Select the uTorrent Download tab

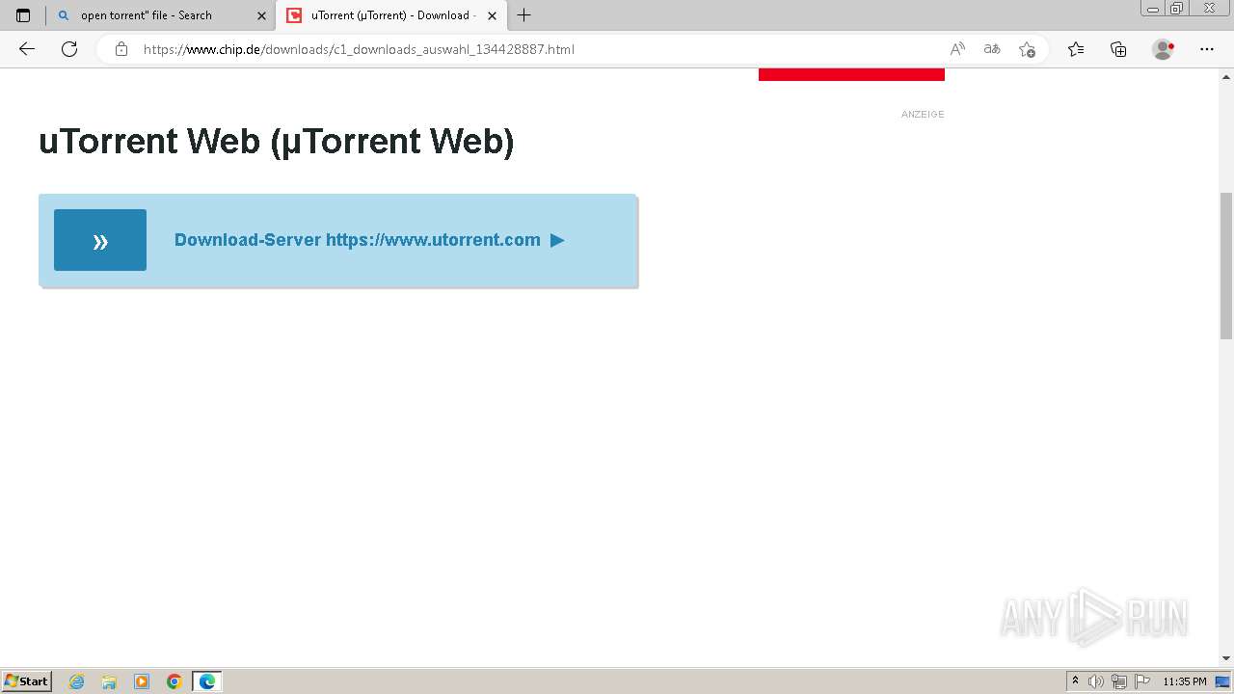[x=390, y=15]
